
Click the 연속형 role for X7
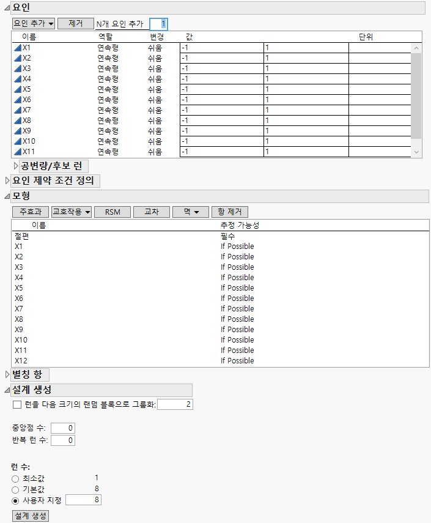tap(108, 110)
